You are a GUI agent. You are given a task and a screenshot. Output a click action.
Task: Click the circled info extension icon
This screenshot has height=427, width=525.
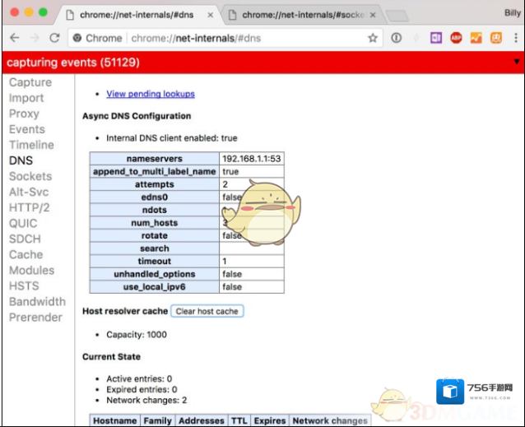(x=397, y=38)
